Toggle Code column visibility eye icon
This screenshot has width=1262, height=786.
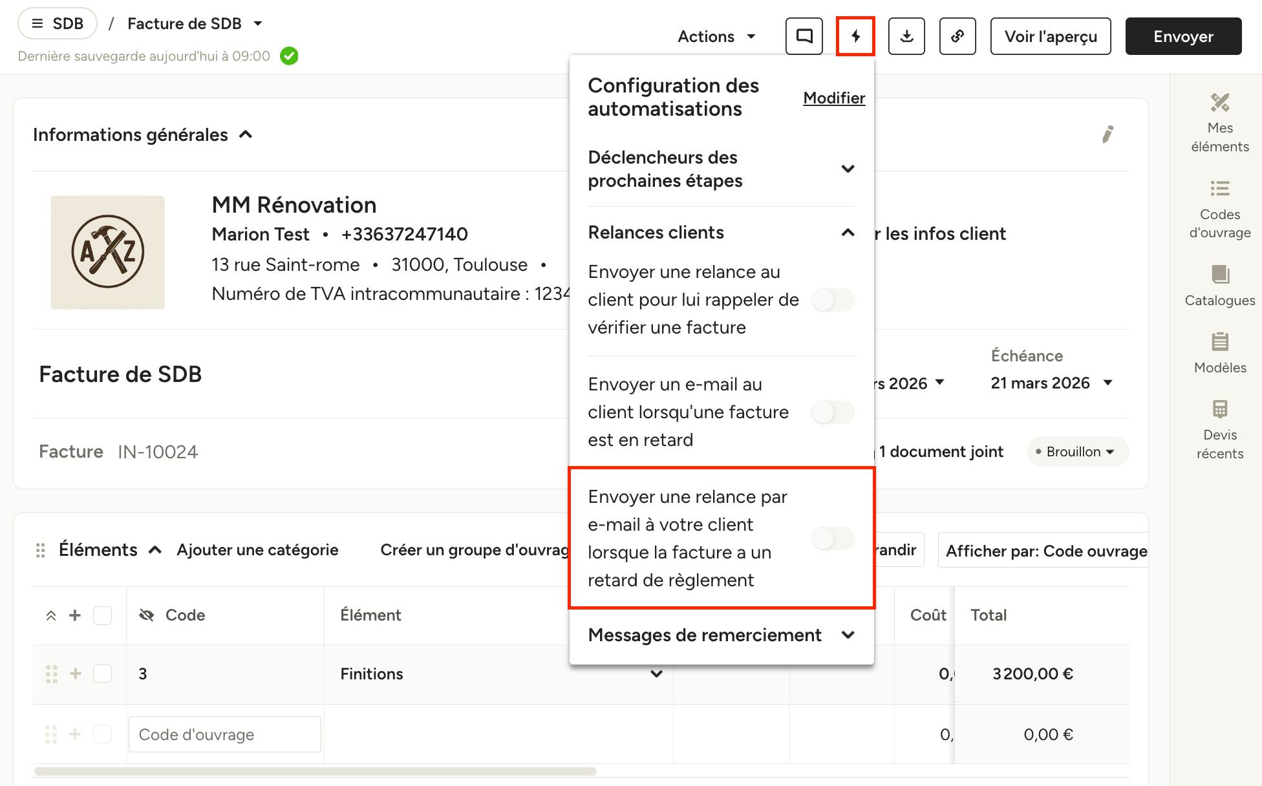[147, 615]
